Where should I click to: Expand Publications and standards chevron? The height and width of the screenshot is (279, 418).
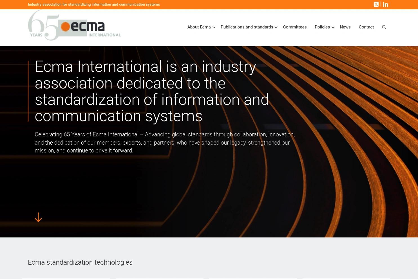(276, 27)
